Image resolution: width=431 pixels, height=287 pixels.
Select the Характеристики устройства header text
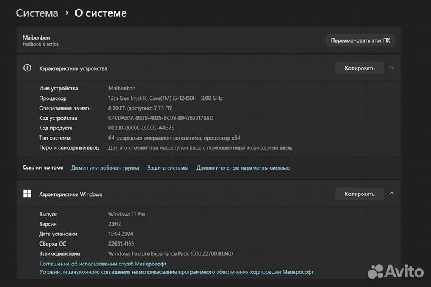pyautogui.click(x=73, y=68)
